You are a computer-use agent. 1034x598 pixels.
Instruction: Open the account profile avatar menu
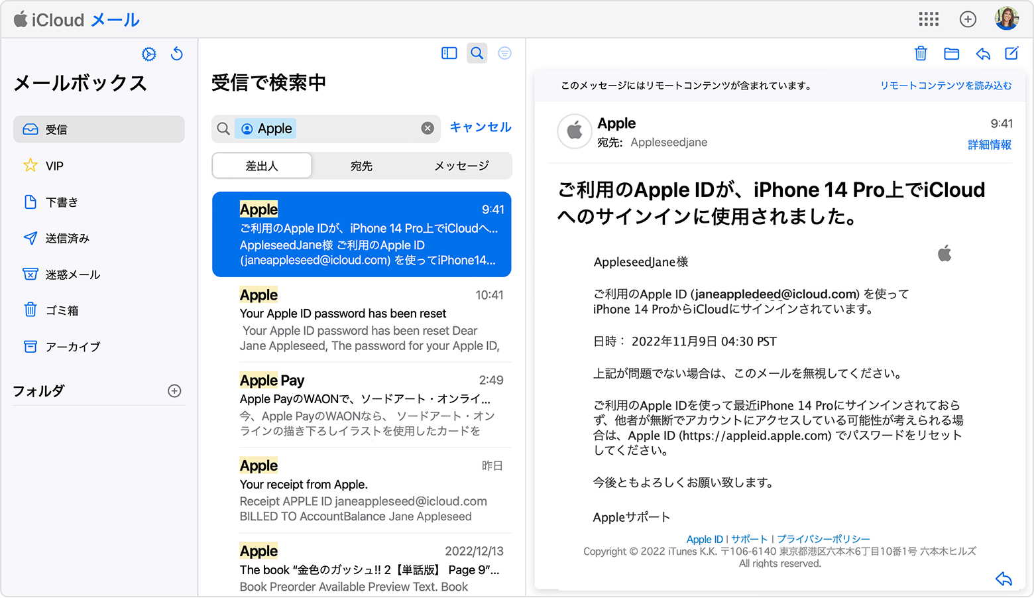pyautogui.click(x=1006, y=19)
